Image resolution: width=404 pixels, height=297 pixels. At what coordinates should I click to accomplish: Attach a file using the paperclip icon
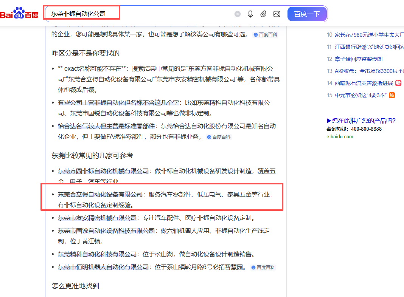point(263,14)
